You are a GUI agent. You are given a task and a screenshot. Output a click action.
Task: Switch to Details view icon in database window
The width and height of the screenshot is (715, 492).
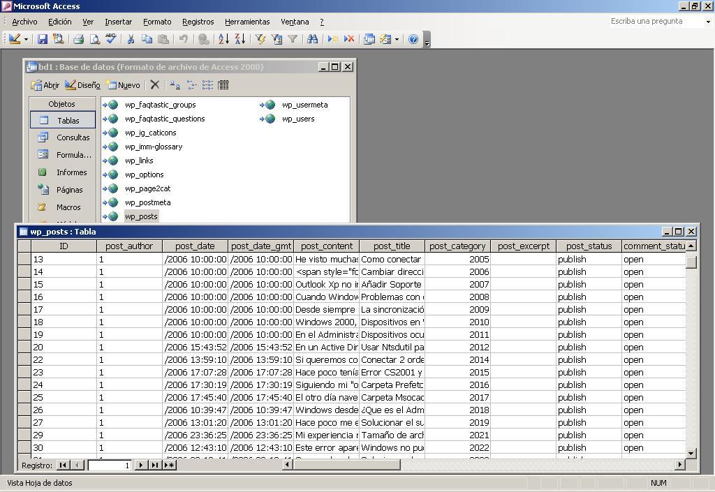[x=223, y=85]
